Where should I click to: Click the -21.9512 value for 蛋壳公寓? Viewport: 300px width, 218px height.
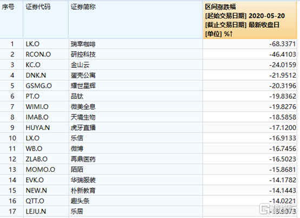click(x=283, y=75)
